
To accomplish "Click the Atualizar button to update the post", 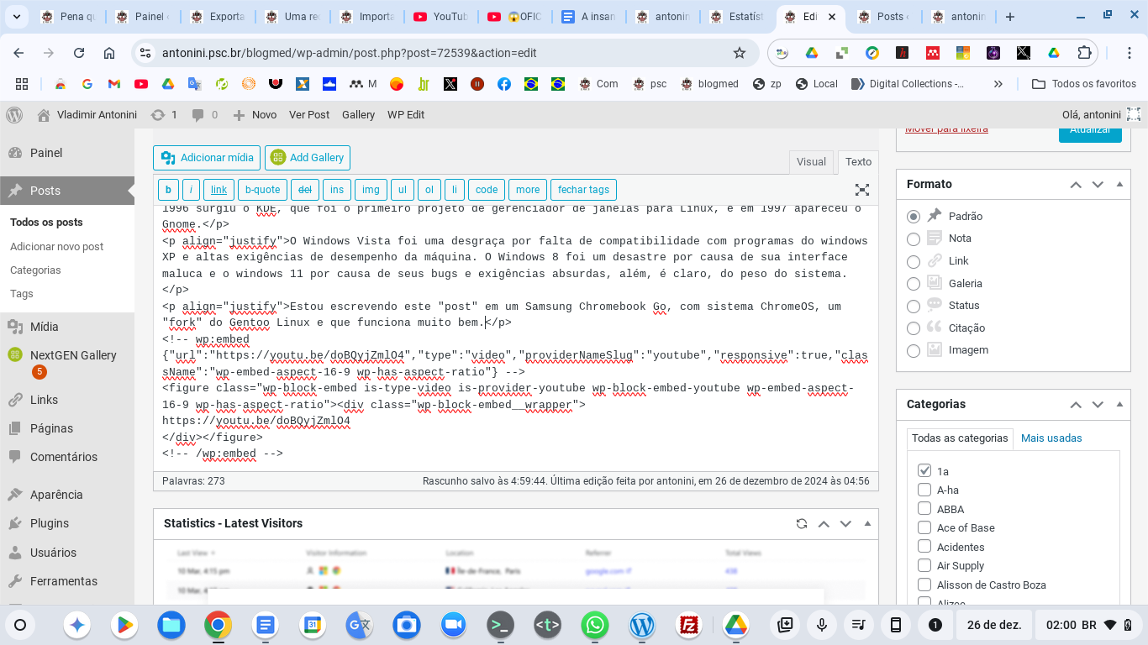I will (1090, 131).
